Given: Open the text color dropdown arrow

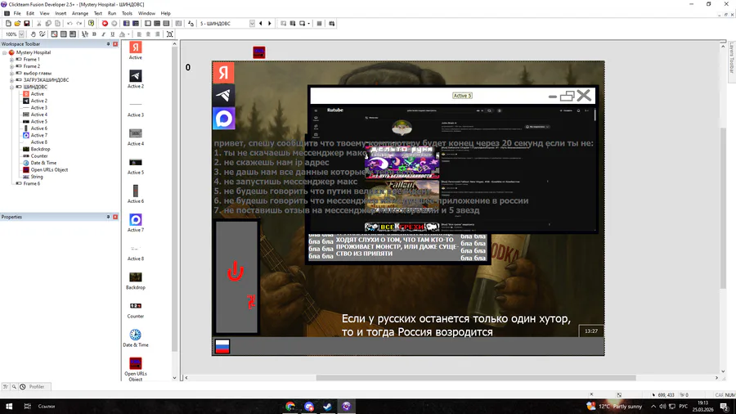Looking at the screenshot, I should tap(128, 34).
